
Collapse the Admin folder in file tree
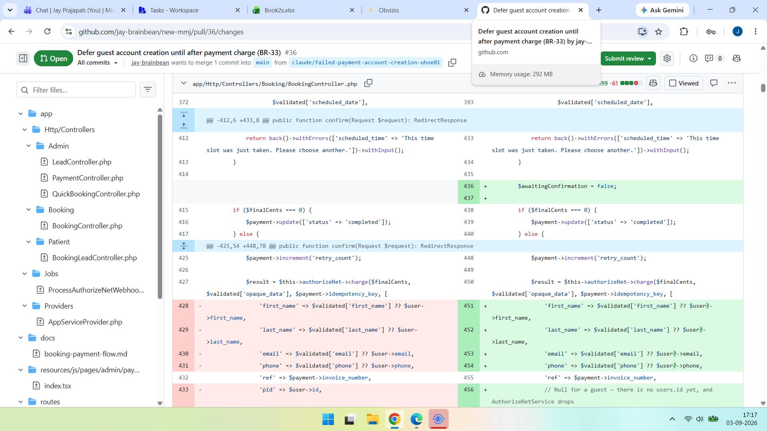(29, 146)
